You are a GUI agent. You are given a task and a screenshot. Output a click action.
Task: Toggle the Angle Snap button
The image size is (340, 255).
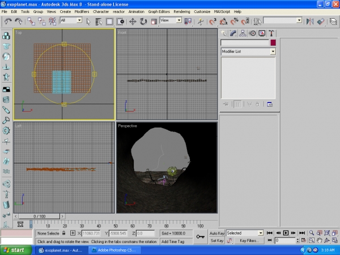pos(223,22)
